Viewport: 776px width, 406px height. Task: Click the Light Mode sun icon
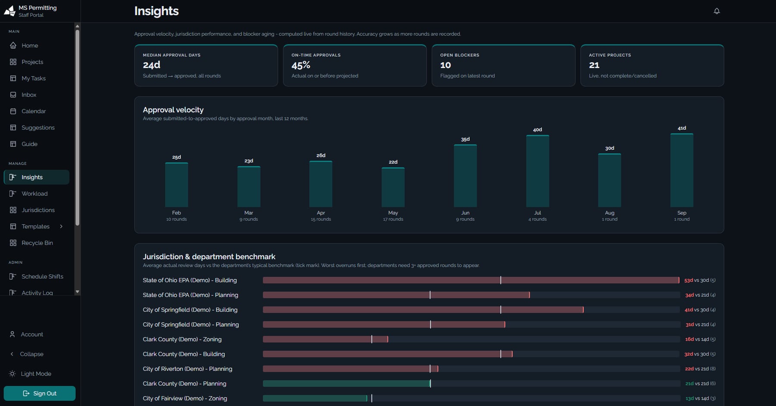(x=12, y=374)
